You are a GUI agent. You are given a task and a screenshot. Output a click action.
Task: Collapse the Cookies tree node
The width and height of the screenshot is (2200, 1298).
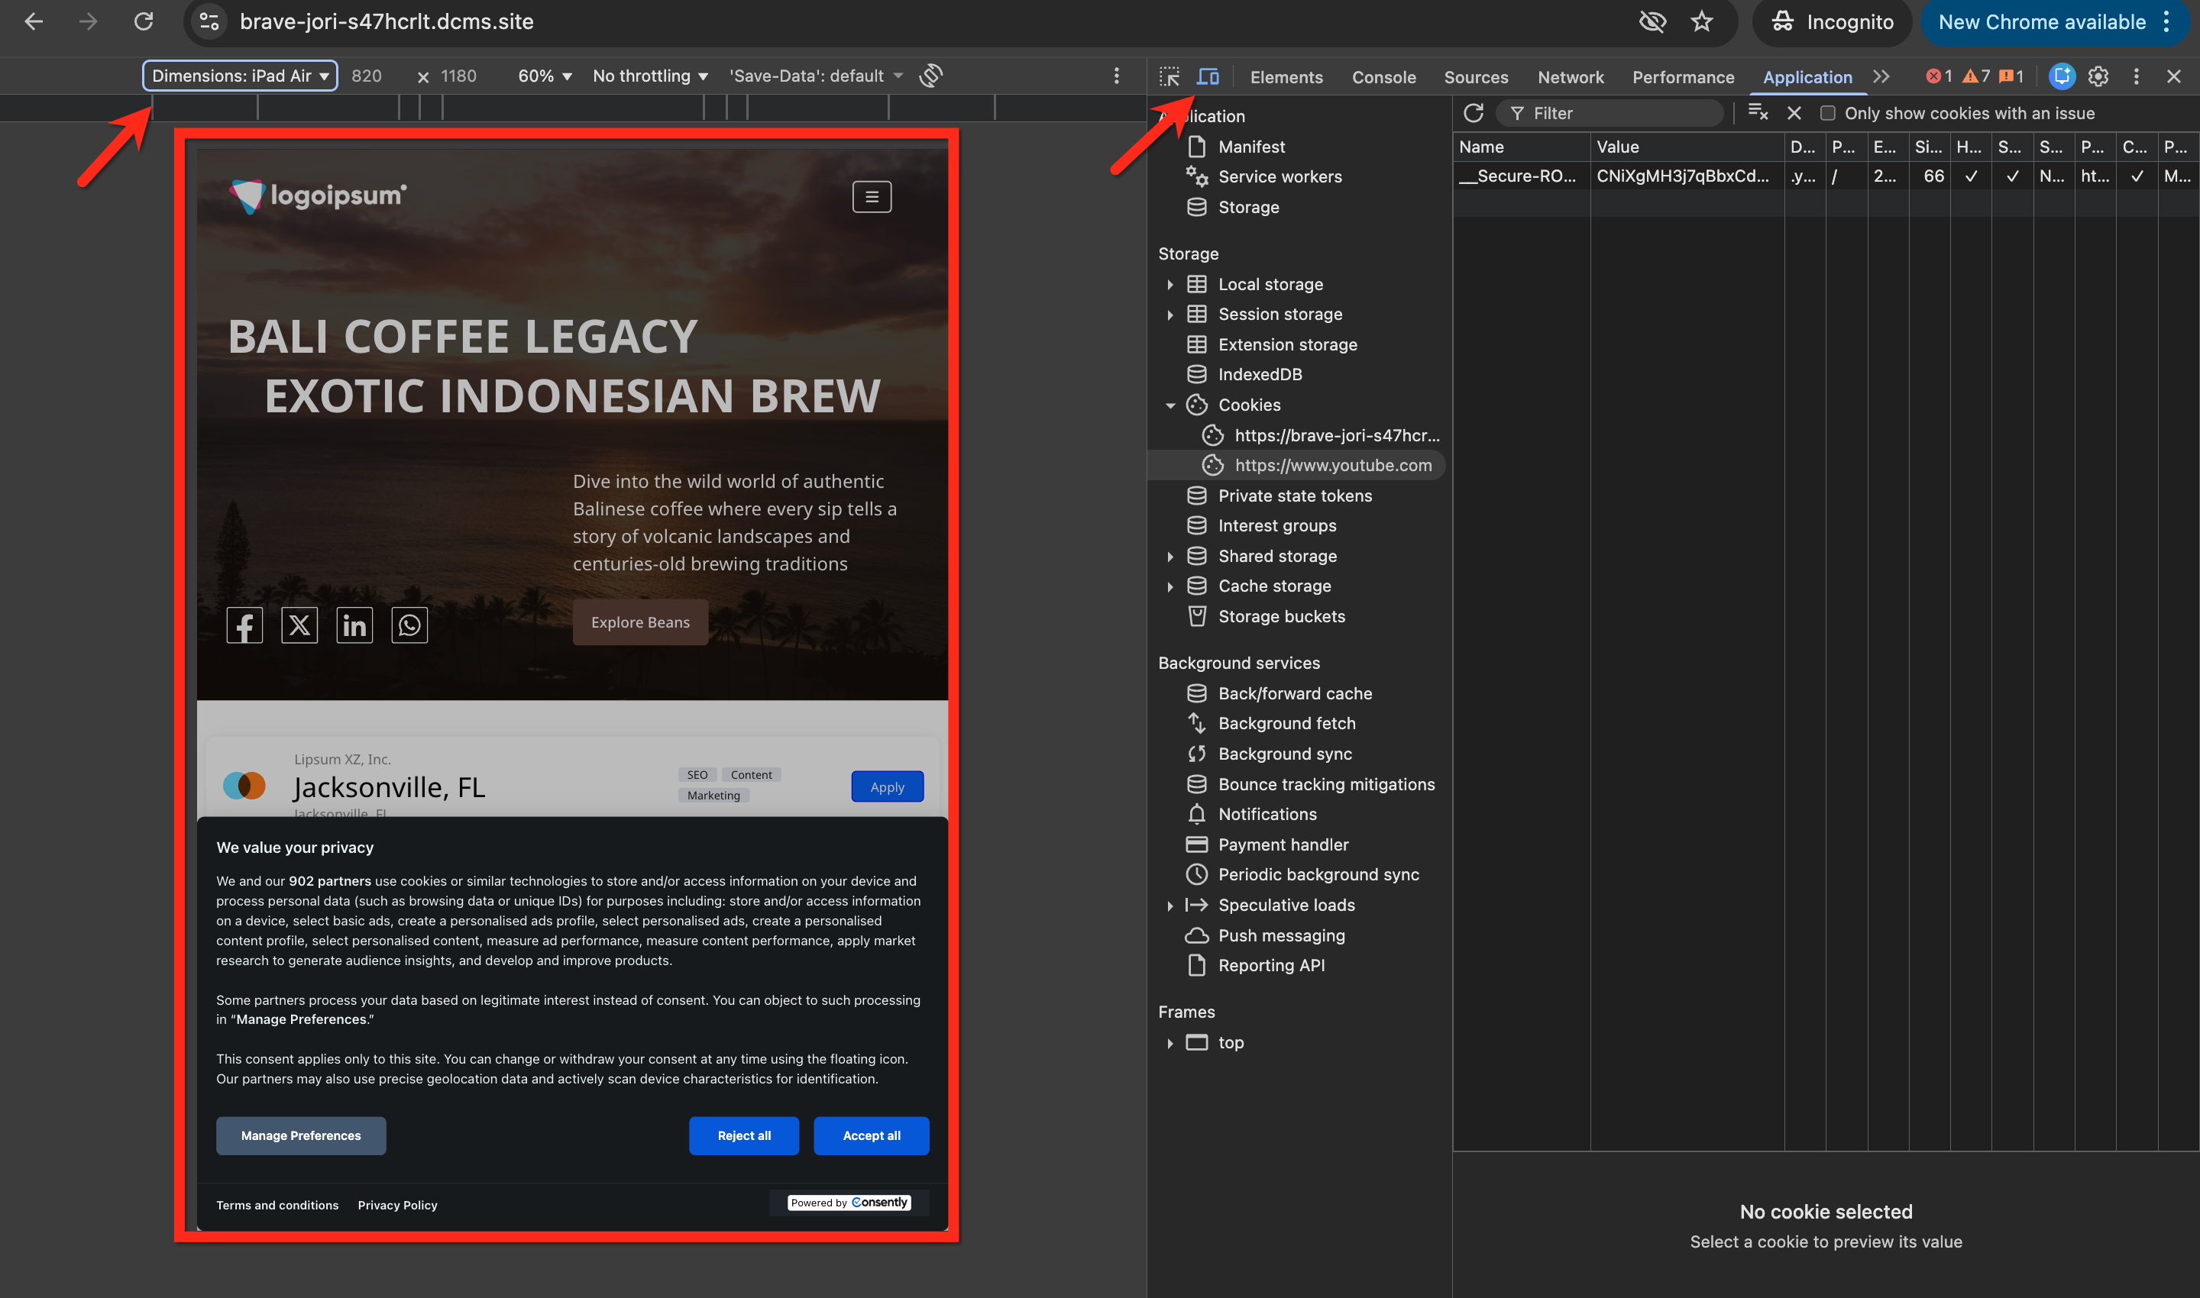pyautogui.click(x=1170, y=405)
